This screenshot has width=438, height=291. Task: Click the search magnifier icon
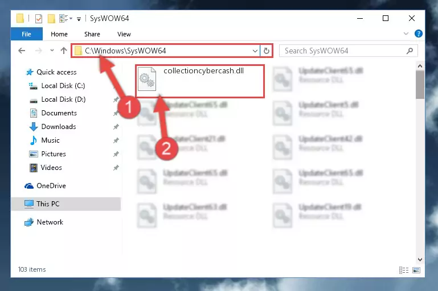(410, 51)
